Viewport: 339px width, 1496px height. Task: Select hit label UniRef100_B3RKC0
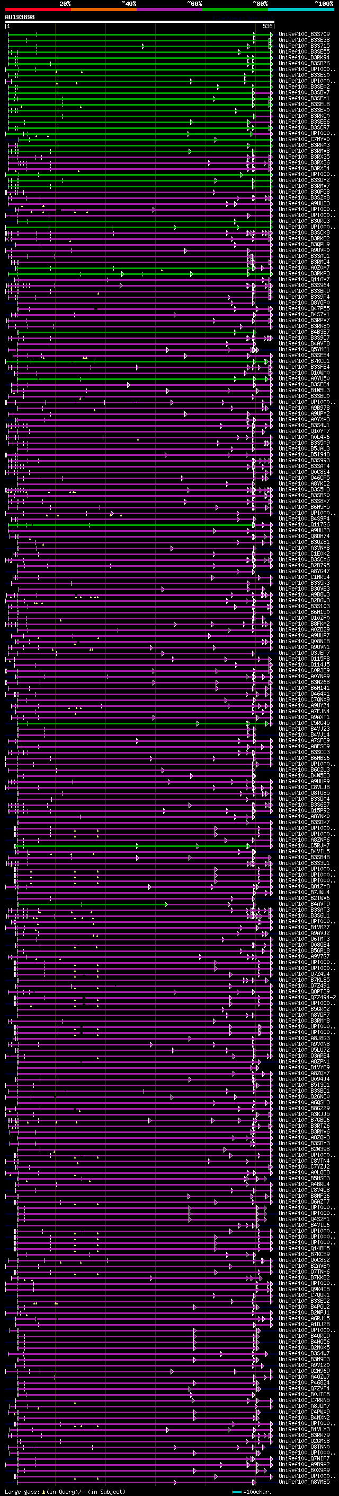tap(304, 116)
